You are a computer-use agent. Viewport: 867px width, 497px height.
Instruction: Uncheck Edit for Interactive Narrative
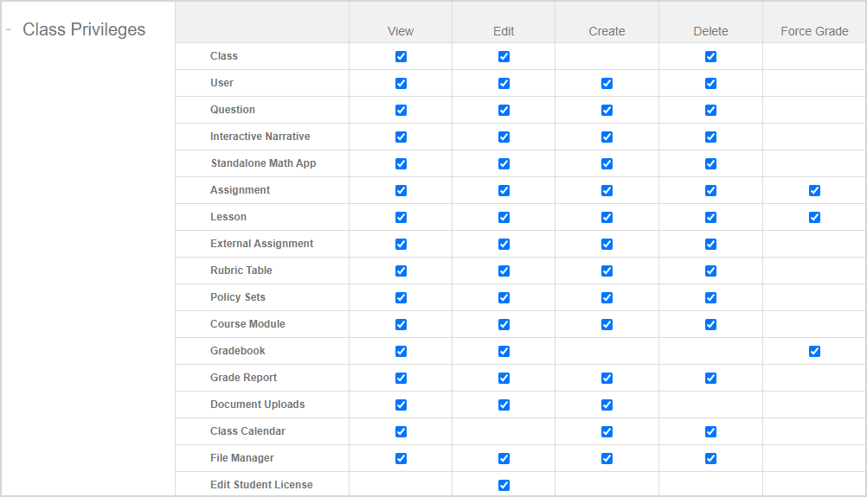tap(504, 137)
